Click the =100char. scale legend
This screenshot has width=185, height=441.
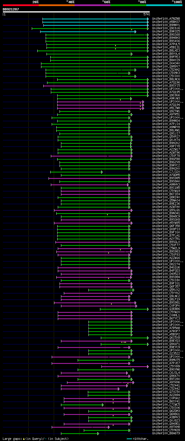point(138,438)
